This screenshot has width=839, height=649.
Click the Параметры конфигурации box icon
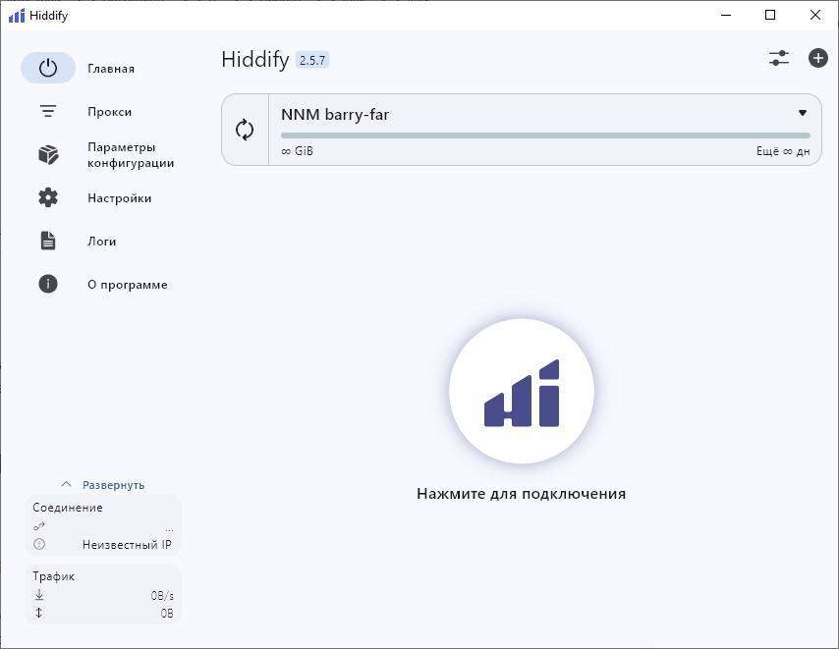point(48,155)
